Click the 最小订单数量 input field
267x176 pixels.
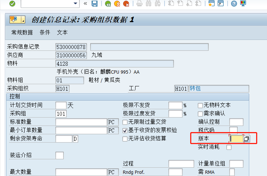tap(81, 131)
